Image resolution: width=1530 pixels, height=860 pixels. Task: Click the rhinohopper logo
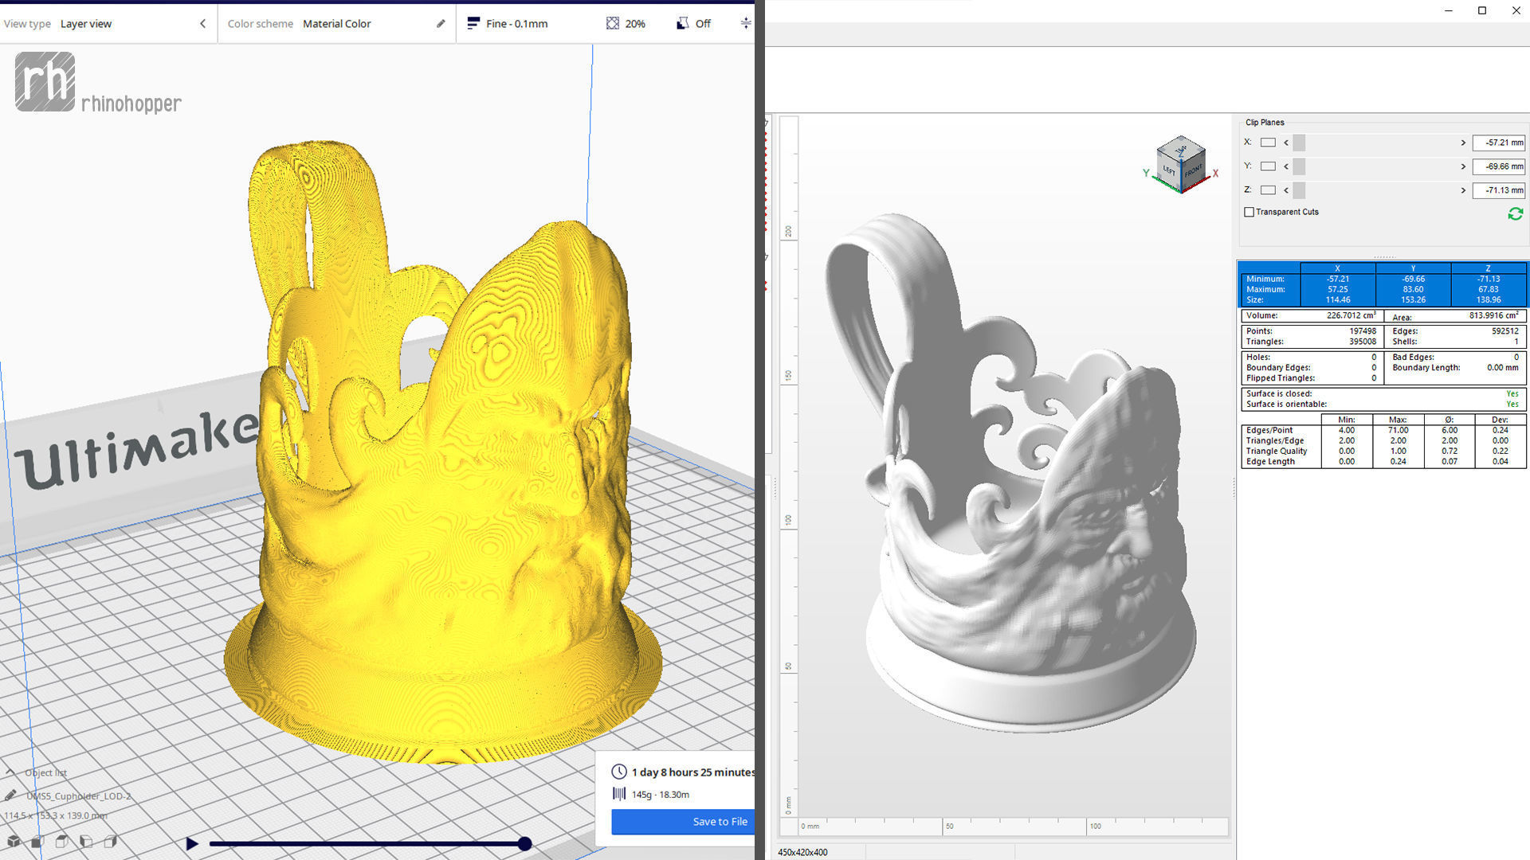pyautogui.click(x=98, y=83)
